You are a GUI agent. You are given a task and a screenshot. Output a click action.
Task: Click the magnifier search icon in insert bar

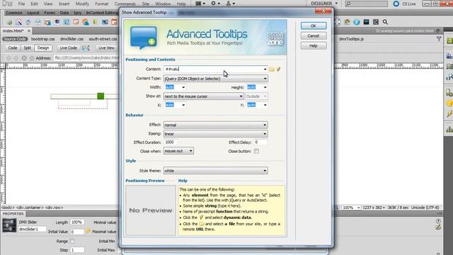[385, 22]
